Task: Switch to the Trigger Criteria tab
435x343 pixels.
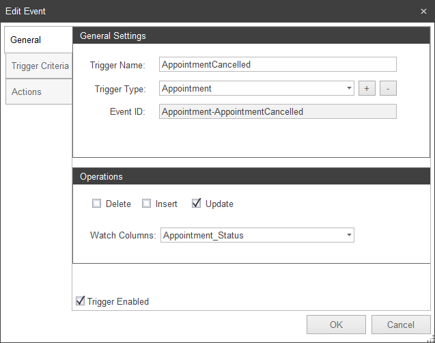Action: [x=40, y=66]
